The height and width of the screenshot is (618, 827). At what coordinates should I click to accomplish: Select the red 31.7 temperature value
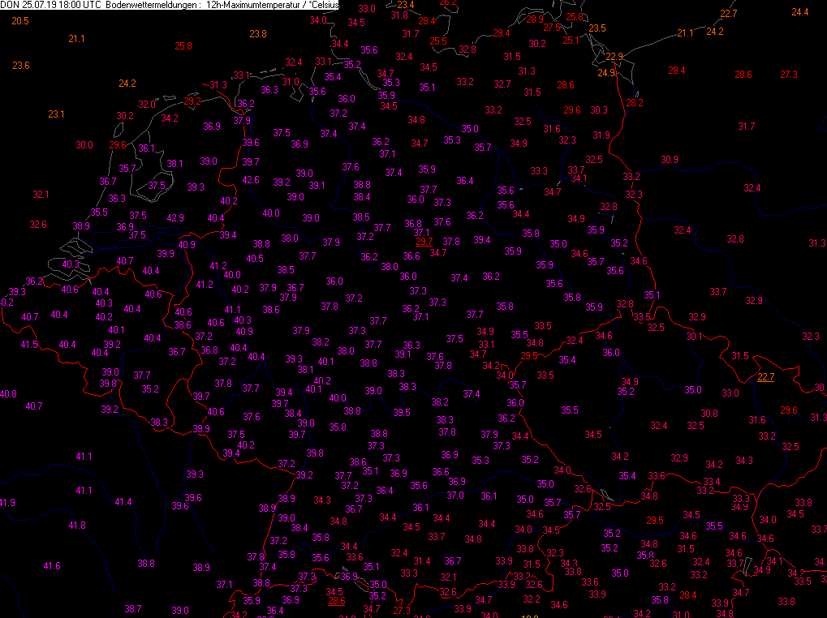tap(746, 127)
